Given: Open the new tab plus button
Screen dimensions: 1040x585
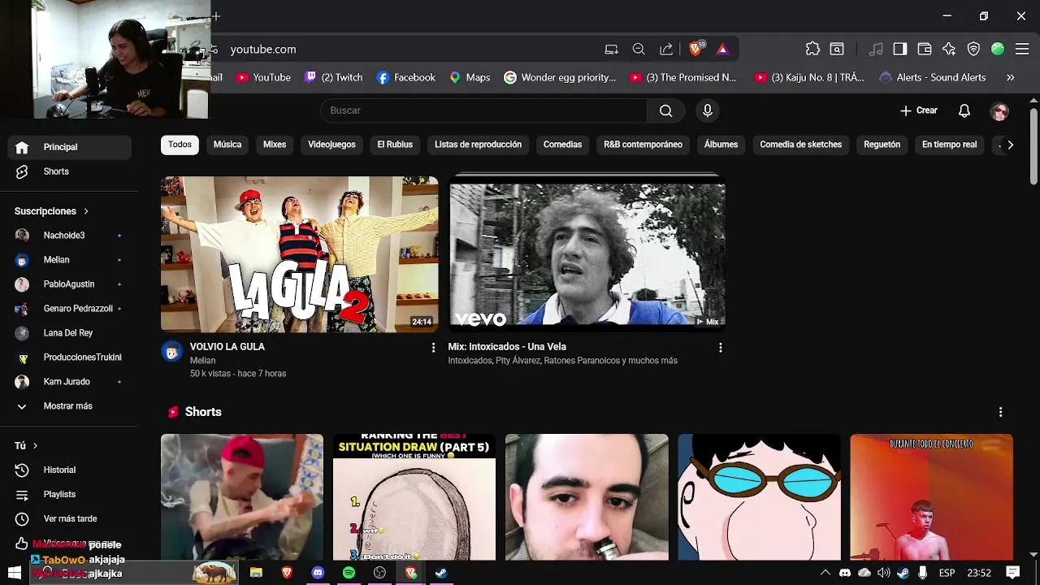Looking at the screenshot, I should coord(216,16).
